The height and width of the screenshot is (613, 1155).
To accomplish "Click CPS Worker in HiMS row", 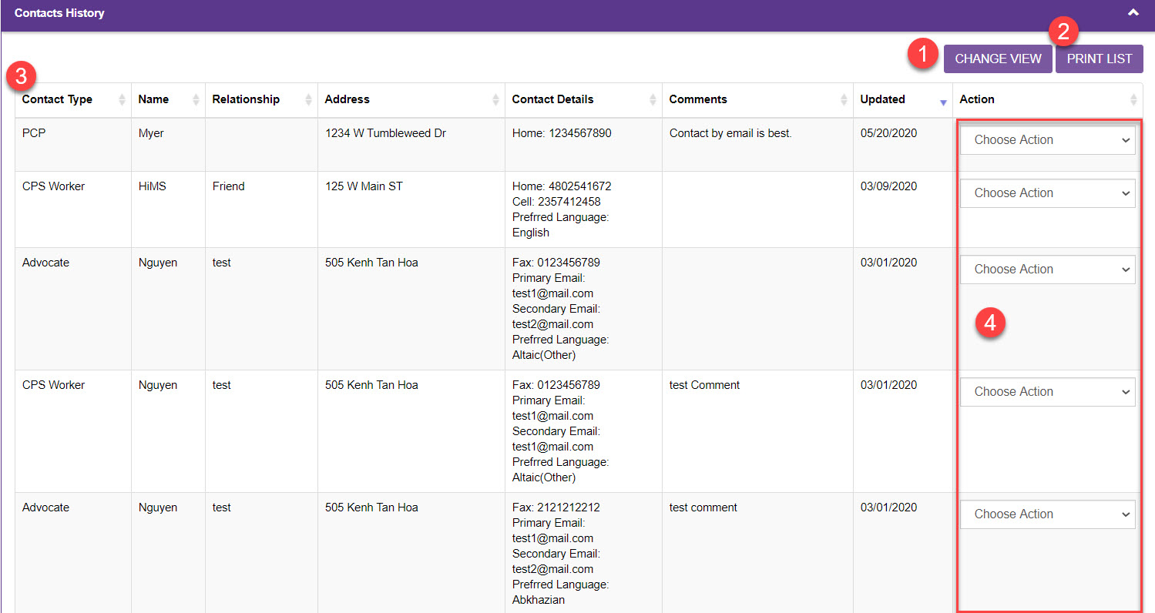I will 54,186.
